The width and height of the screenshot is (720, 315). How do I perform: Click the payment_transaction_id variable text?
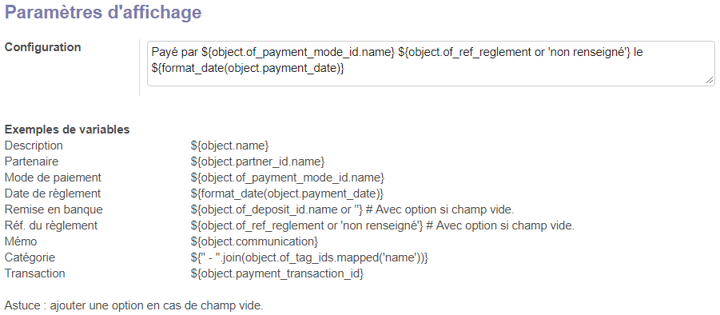click(x=277, y=273)
